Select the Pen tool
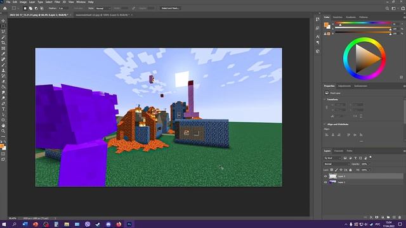 (3, 103)
